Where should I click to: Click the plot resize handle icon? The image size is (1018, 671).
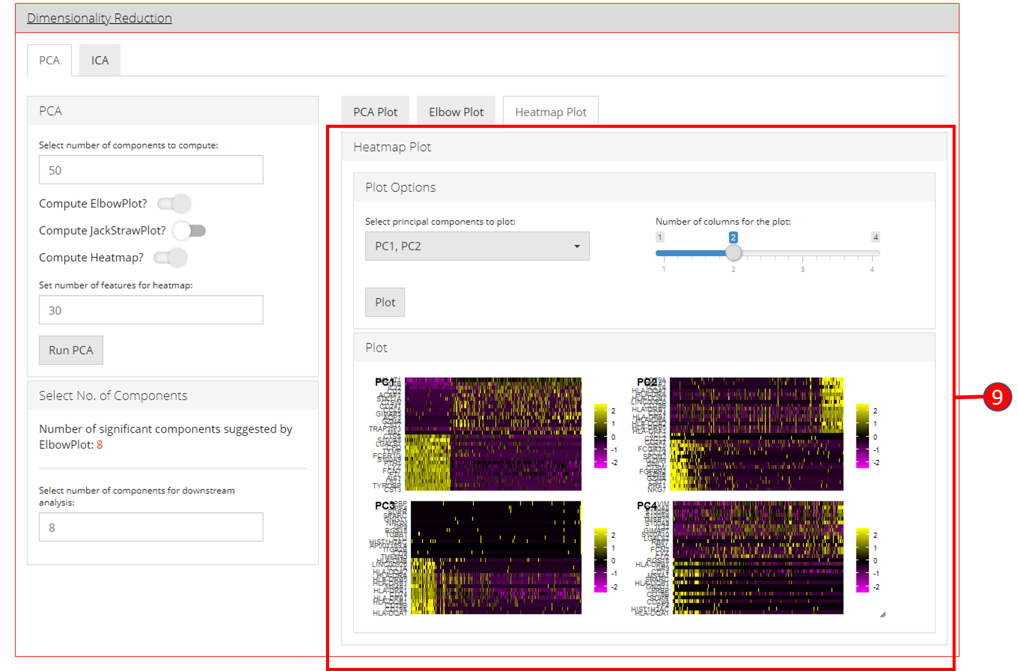(x=882, y=615)
